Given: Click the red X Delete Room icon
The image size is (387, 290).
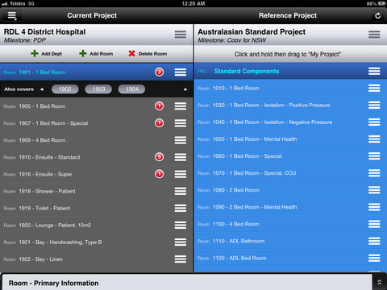Looking at the screenshot, I should (131, 53).
